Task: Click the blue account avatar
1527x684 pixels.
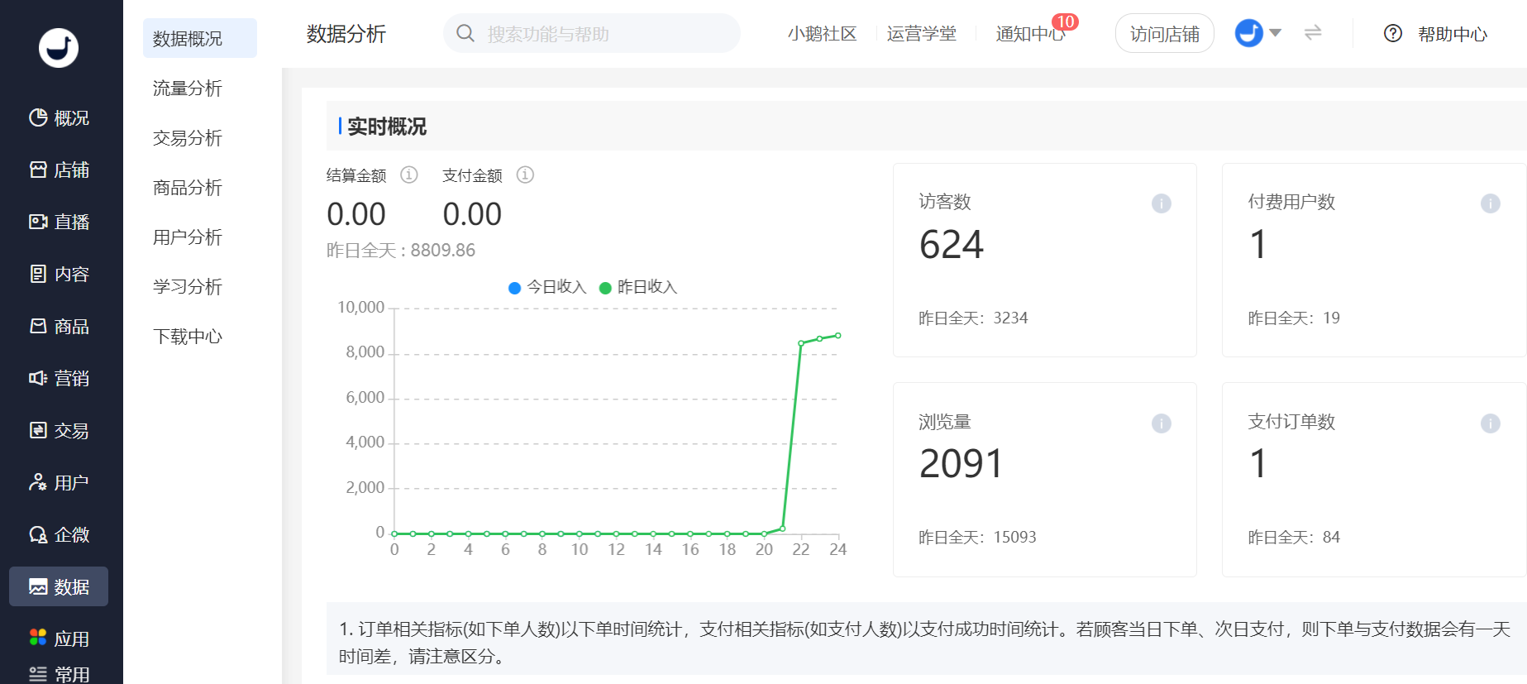Action: 1249,33
